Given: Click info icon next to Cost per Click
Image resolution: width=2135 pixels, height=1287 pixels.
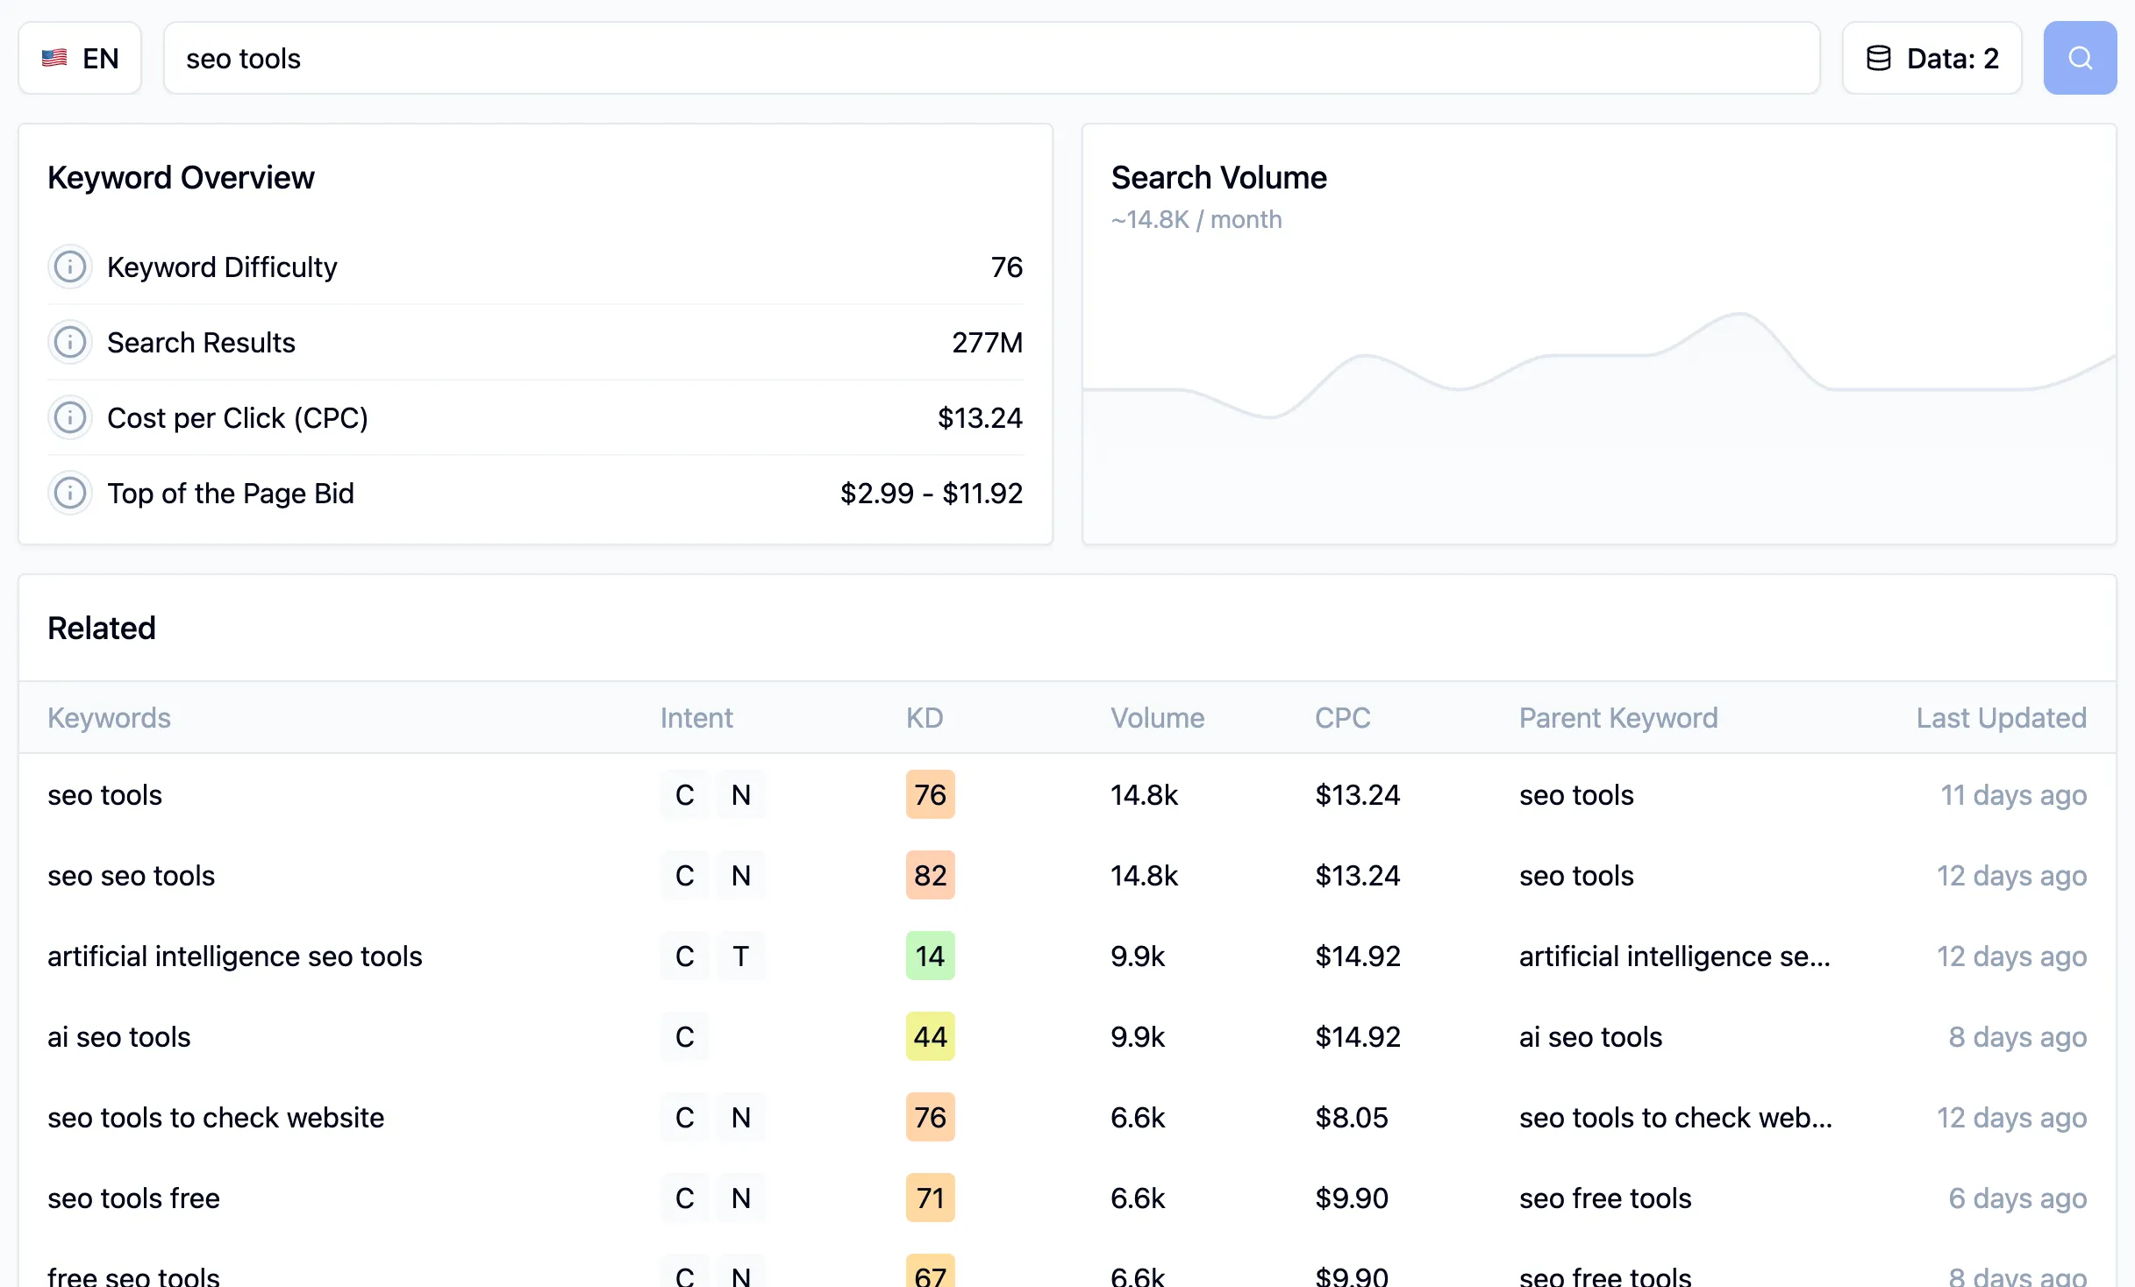Looking at the screenshot, I should [x=70, y=417].
